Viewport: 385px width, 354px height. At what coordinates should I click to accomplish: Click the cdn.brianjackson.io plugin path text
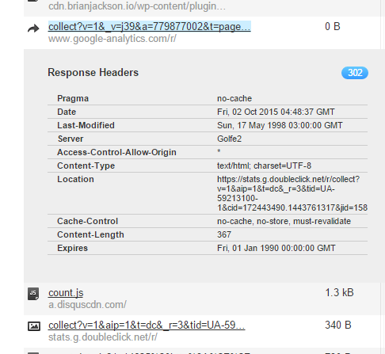pyautogui.click(x=137, y=6)
